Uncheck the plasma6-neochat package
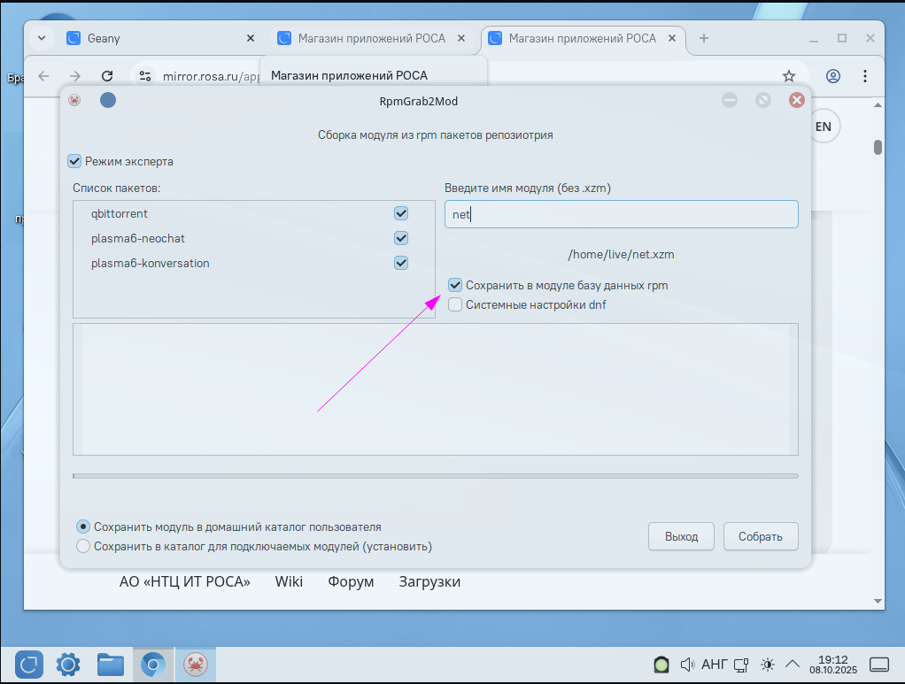 pyautogui.click(x=401, y=238)
